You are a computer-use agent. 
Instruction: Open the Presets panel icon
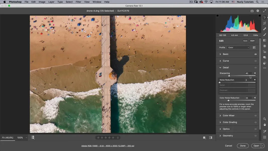point(264,63)
